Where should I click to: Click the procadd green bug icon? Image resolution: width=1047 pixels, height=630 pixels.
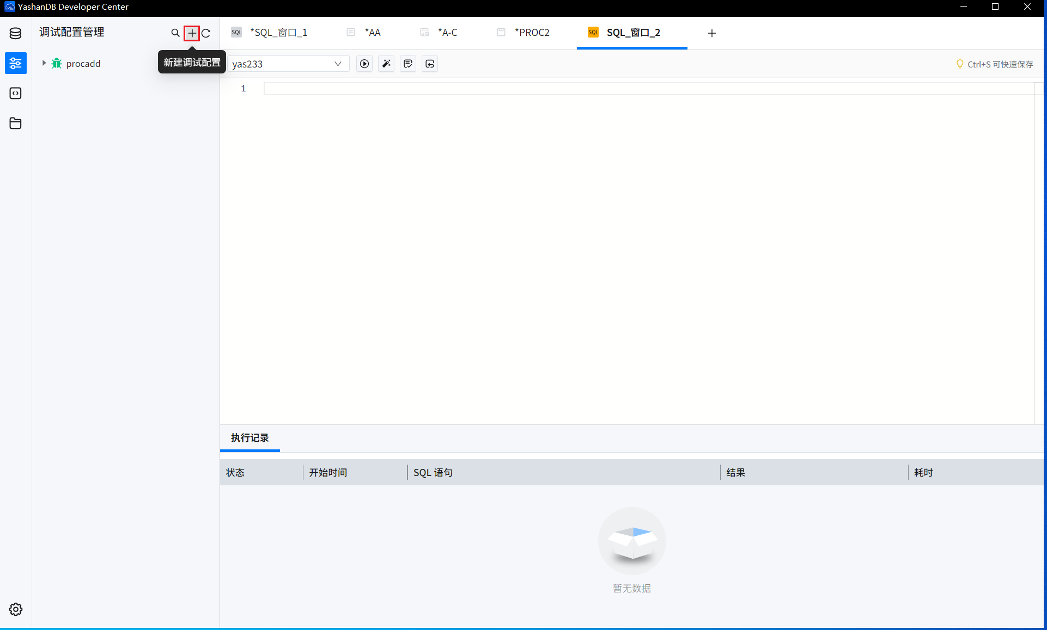point(57,63)
